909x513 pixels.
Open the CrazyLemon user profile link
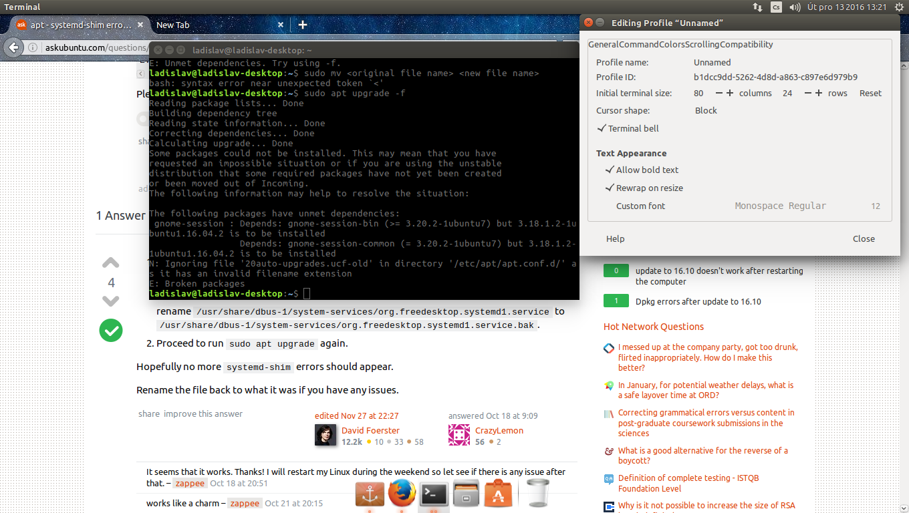click(499, 431)
